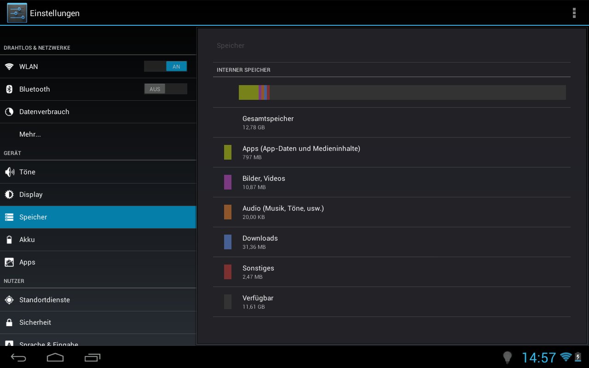Open Apps (App-Daten und Medieninhalte) entry
589x368 pixels.
click(x=392, y=152)
